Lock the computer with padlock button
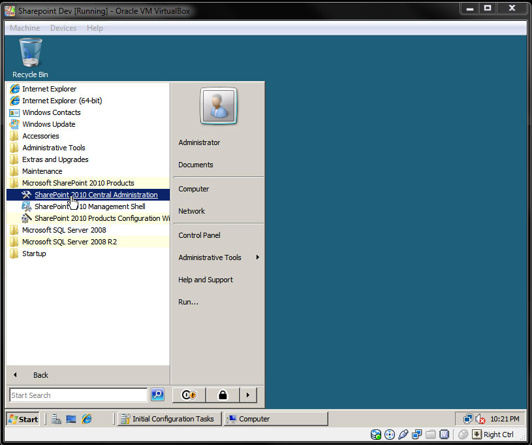This screenshot has width=532, height=445. click(223, 395)
